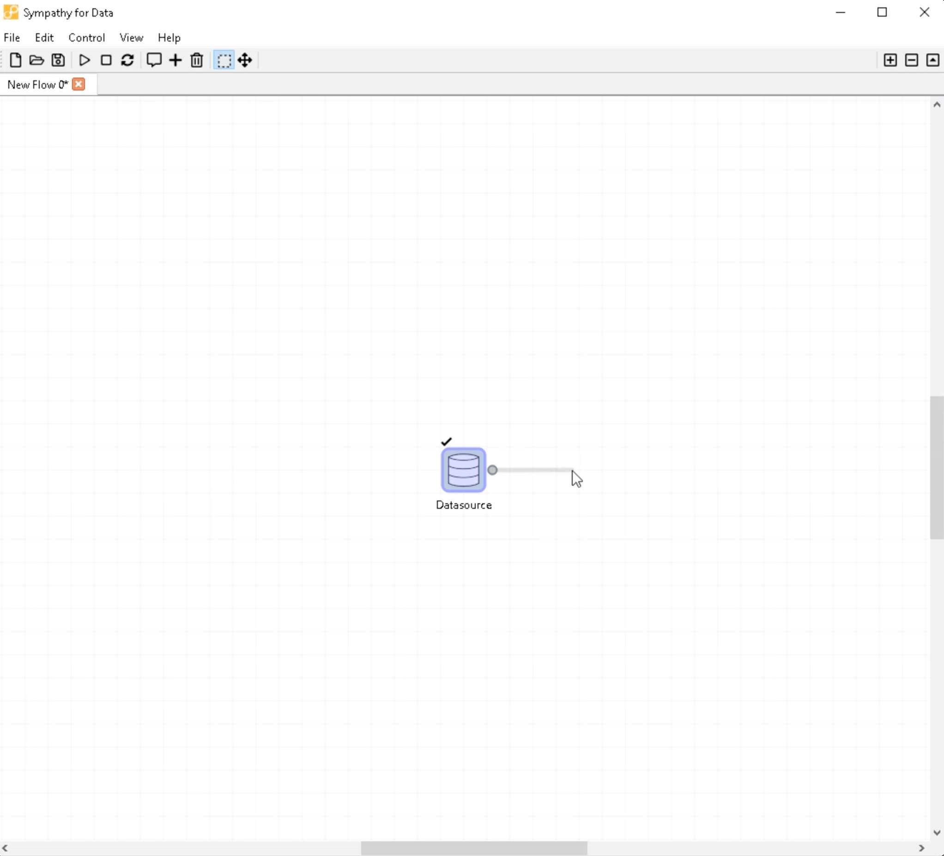Image resolution: width=944 pixels, height=856 pixels.
Task: Execute the flow with the play icon
Action: [85, 60]
